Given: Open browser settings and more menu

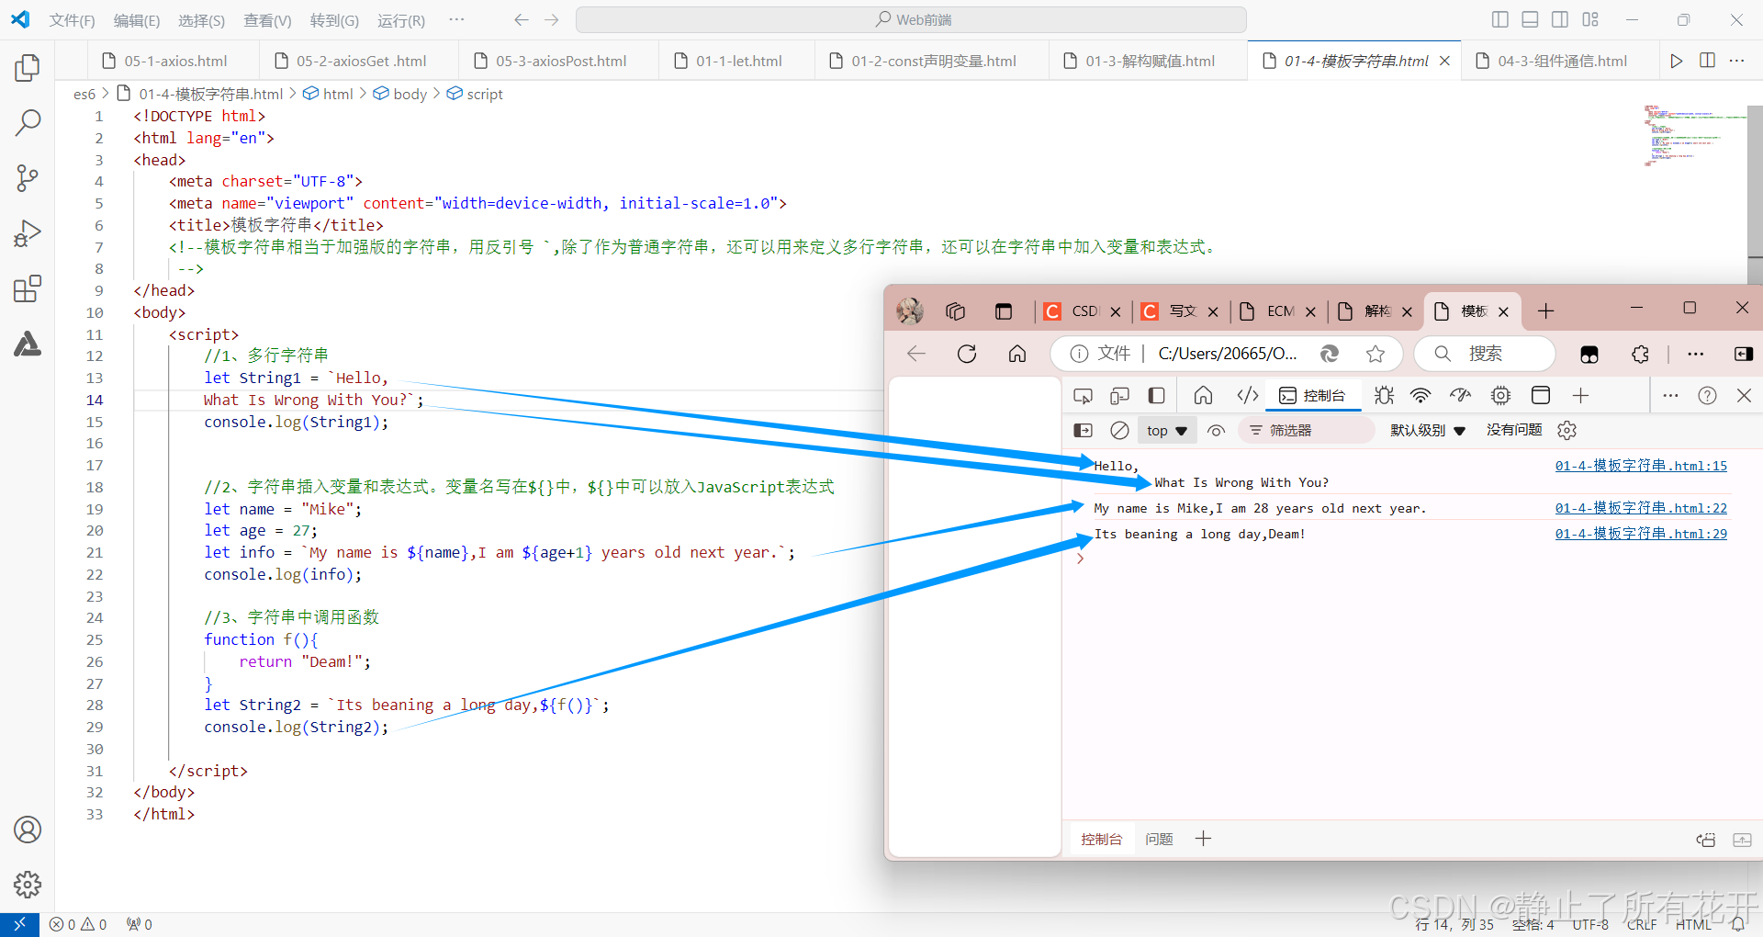Looking at the screenshot, I should tap(1695, 354).
